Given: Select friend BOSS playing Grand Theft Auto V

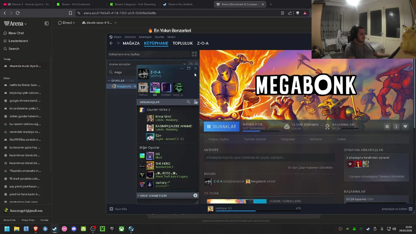Looking at the screenshot, I should (x=168, y=175).
